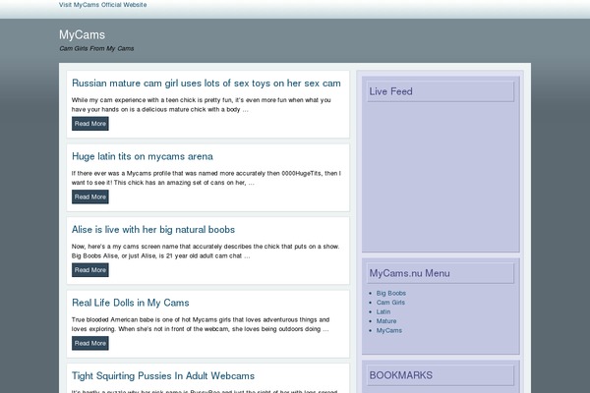The width and height of the screenshot is (590, 393).
Task: Open the Real Life Dolls in My Cams title
Action: pos(131,303)
